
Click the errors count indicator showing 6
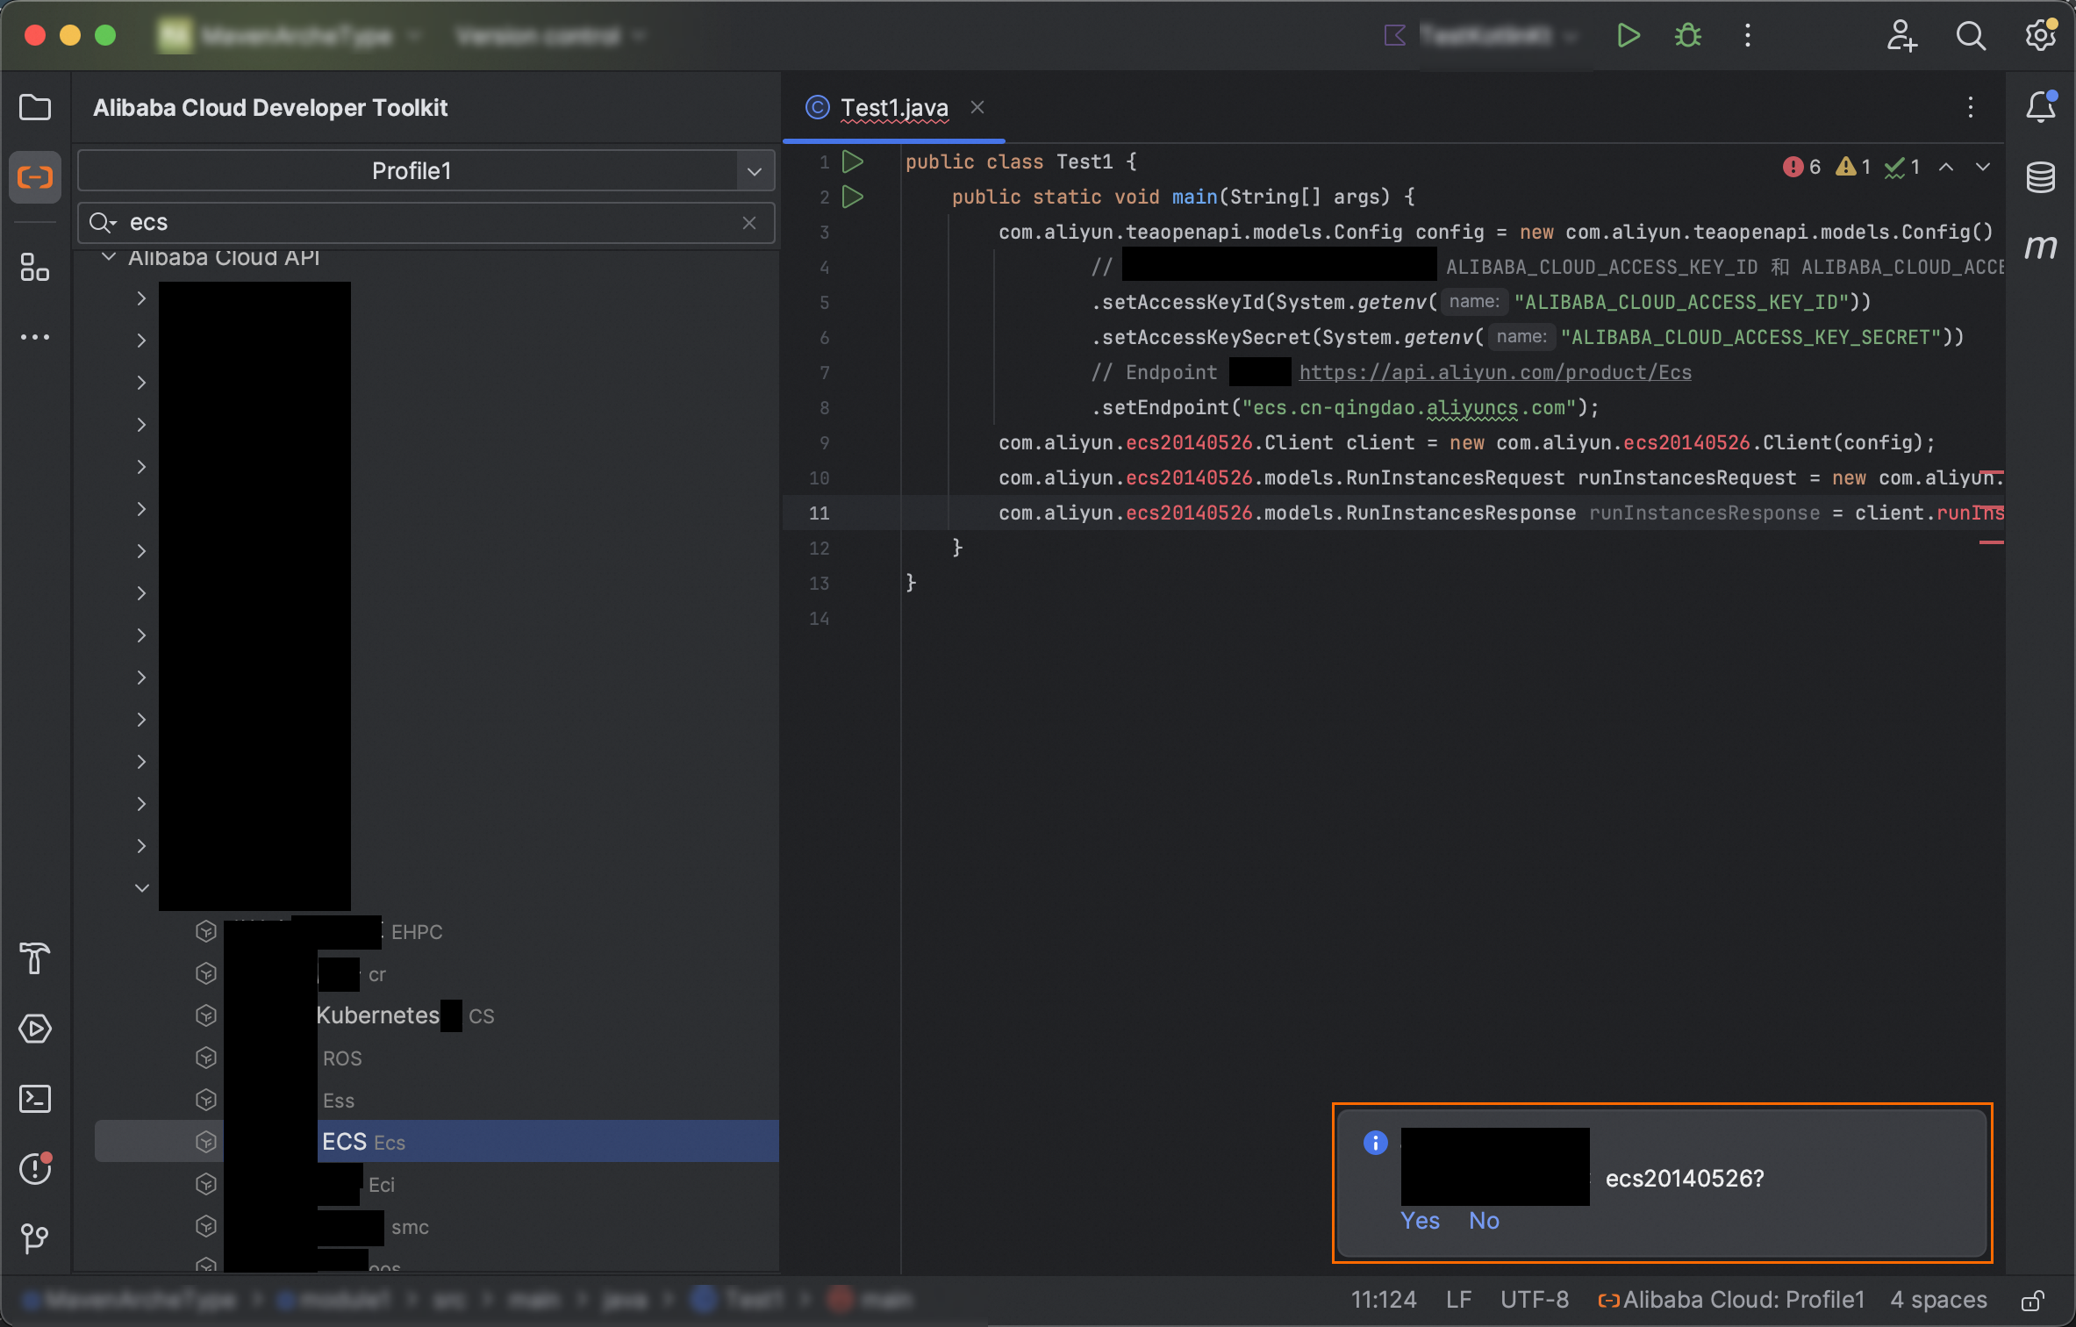click(1801, 167)
